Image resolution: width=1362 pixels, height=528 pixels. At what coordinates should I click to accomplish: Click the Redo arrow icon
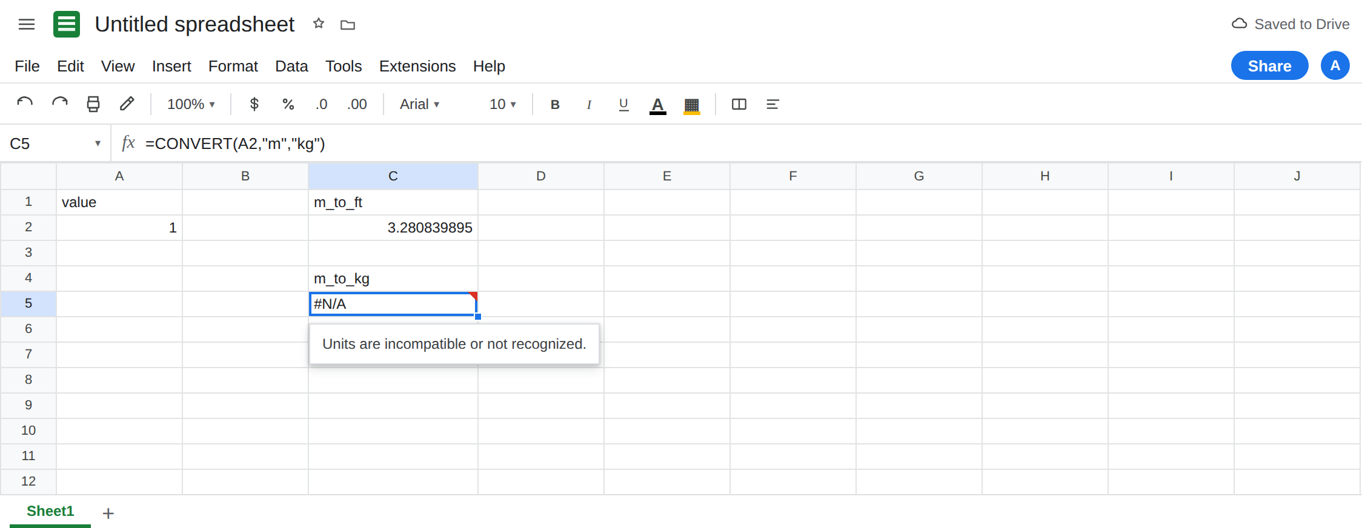pos(59,104)
